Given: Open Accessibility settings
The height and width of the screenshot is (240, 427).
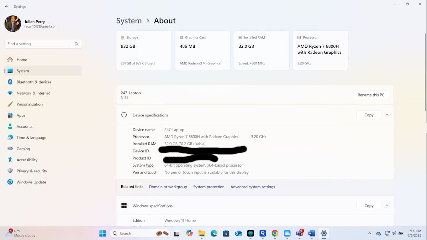Looking at the screenshot, I should tap(43, 160).
